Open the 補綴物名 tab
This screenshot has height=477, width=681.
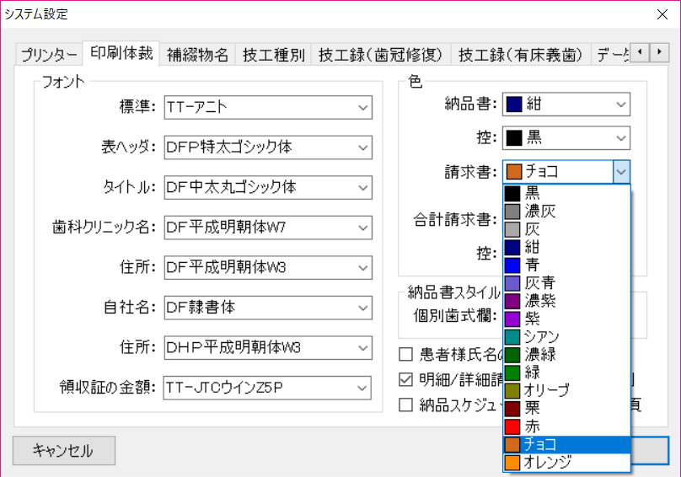[x=197, y=56]
